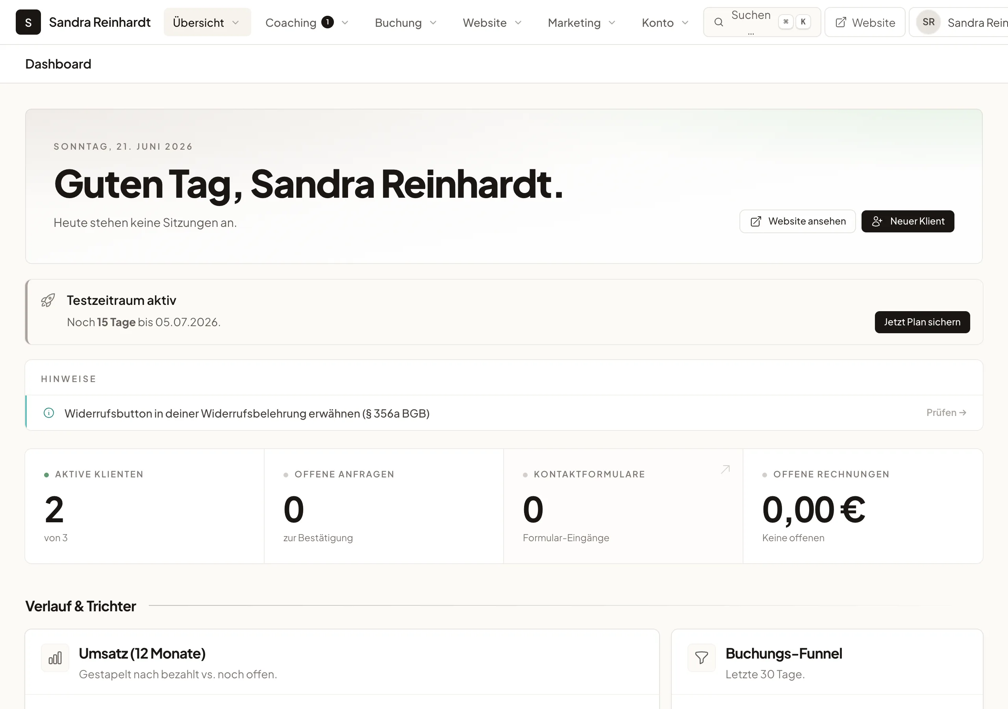Click the Coaching notification badge
This screenshot has width=1008, height=709.
327,22
